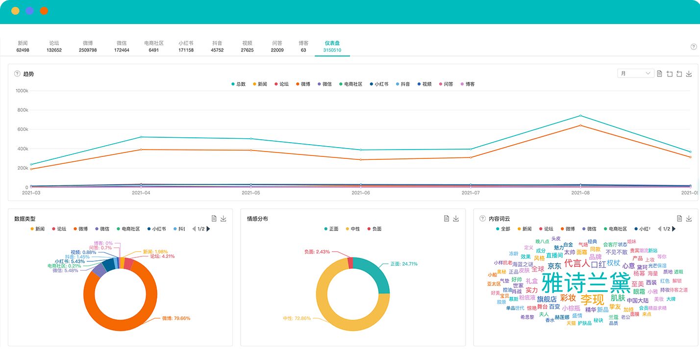Toggle 新闻 series in trend legend
700x357 pixels.
pos(260,84)
